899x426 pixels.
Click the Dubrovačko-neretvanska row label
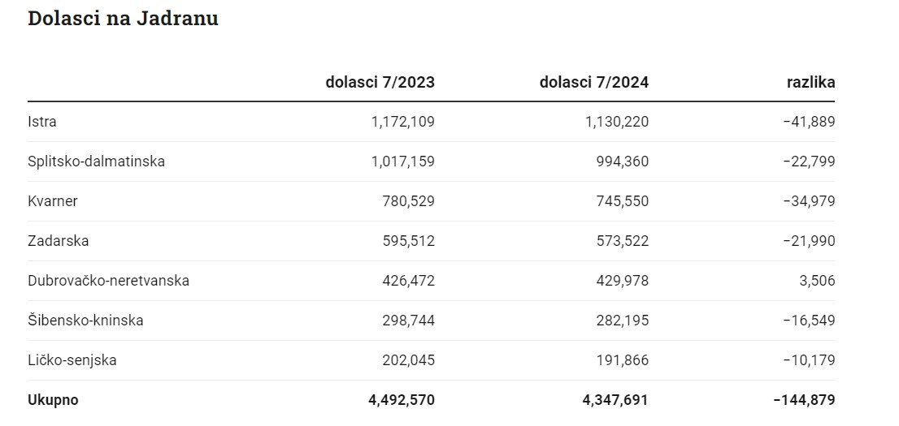click(108, 281)
